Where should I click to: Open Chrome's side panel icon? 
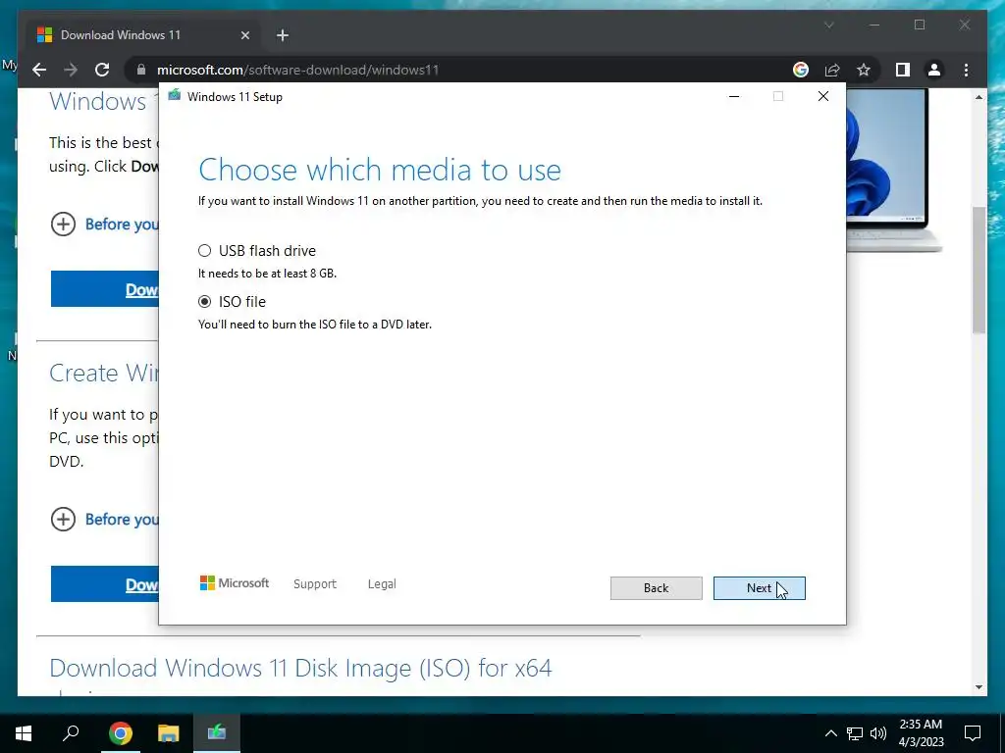[903, 70]
